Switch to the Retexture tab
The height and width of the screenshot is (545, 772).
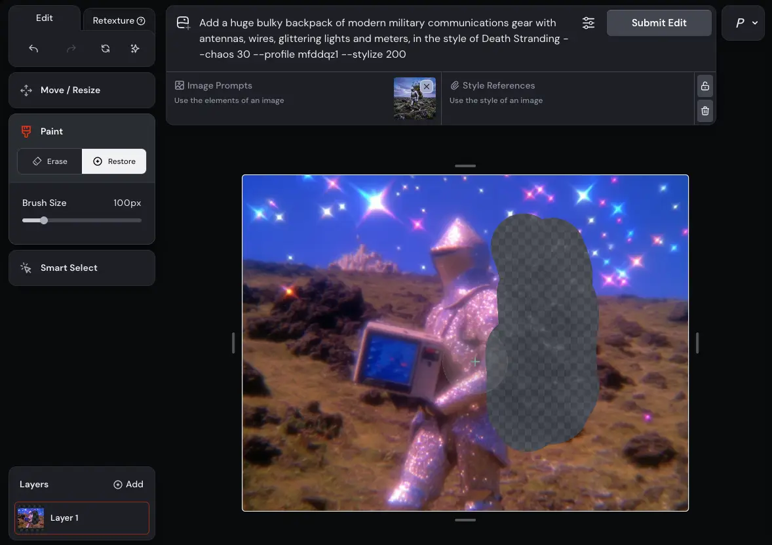pyautogui.click(x=119, y=20)
